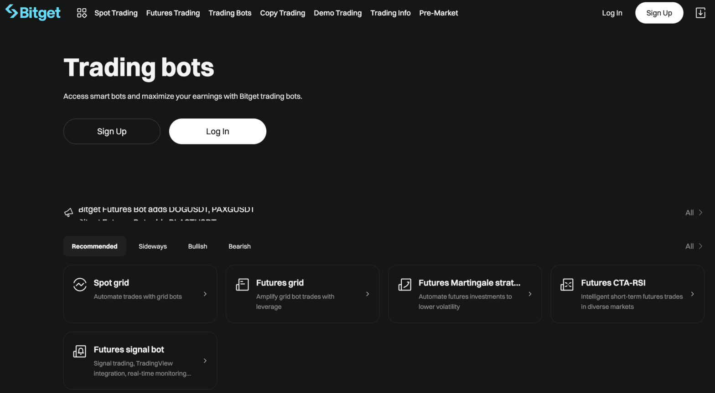Switch to the Sideways filter tab
The width and height of the screenshot is (715, 393).
153,246
